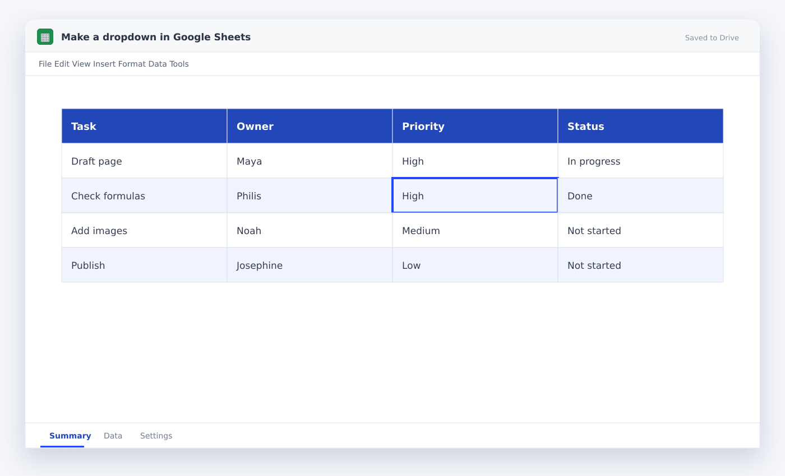
Task: Click the highlighted High cell in Check formulas row
Action: click(x=475, y=196)
